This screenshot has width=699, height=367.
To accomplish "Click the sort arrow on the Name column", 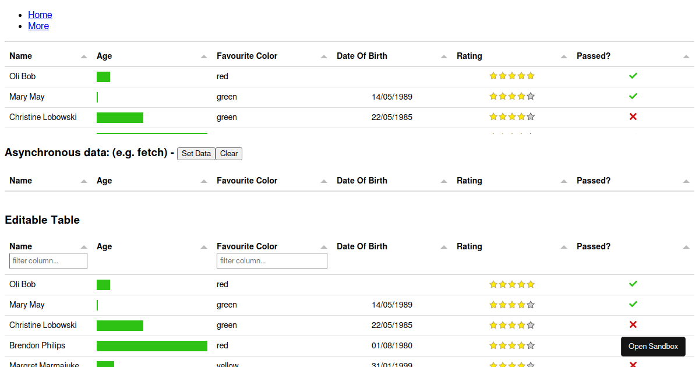I will [x=83, y=56].
